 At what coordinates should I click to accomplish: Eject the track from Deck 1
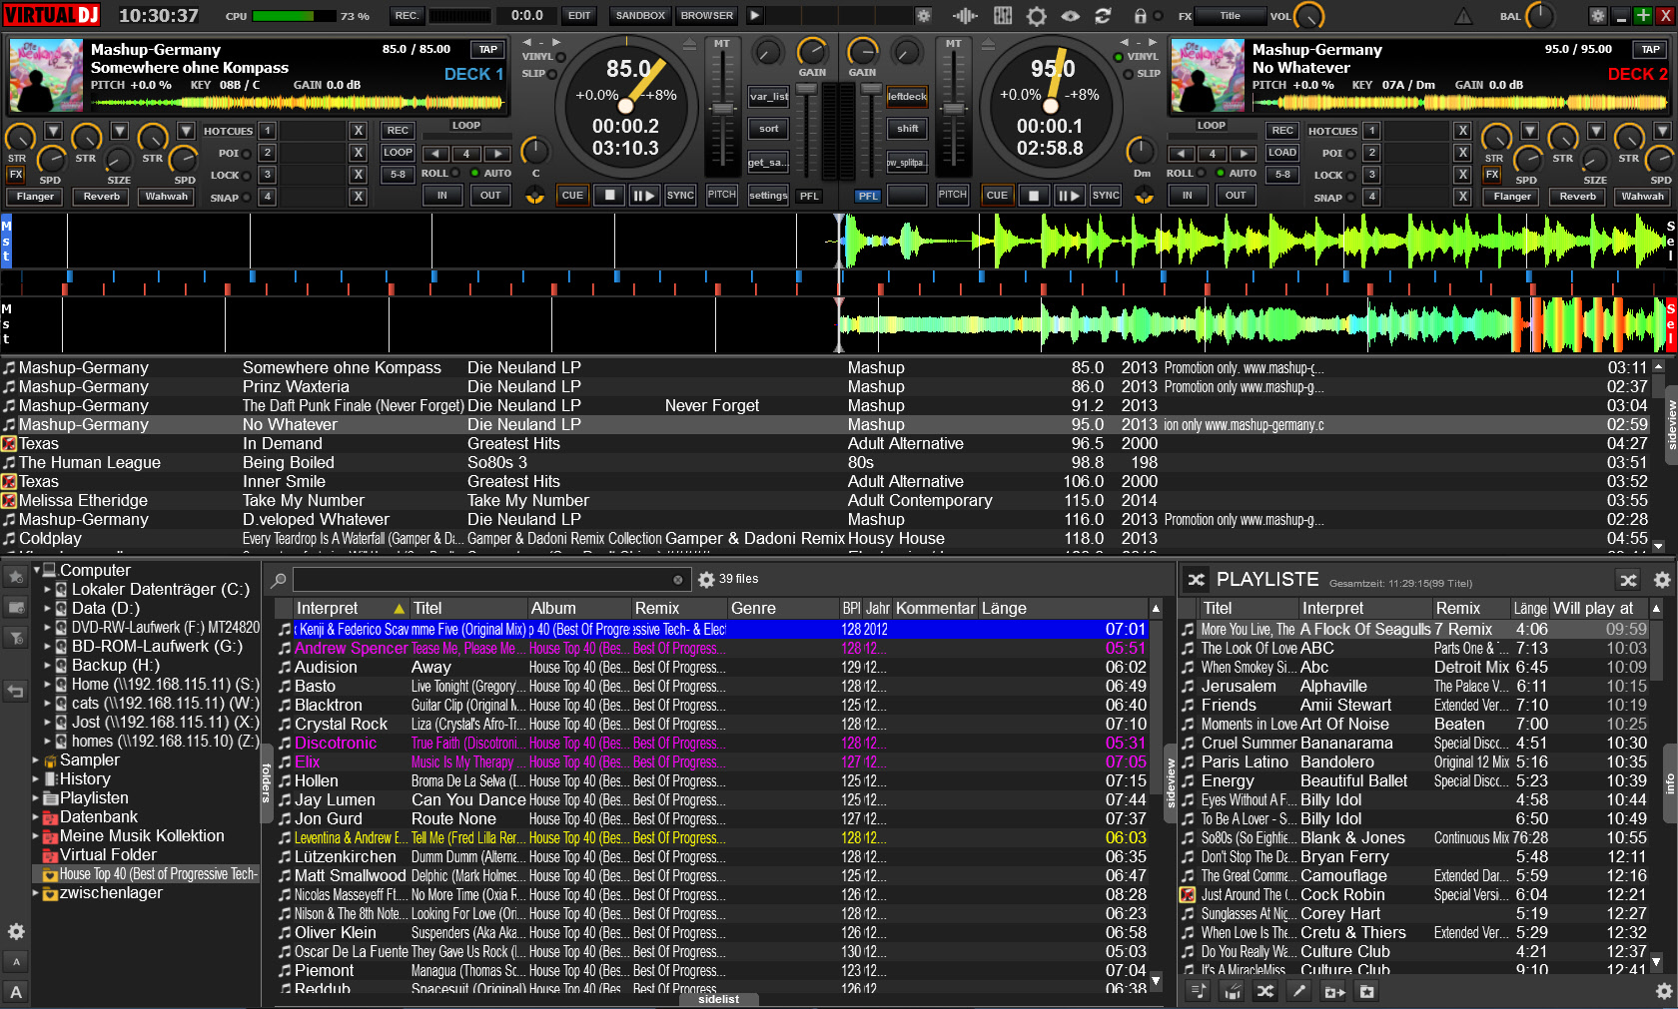(x=689, y=45)
